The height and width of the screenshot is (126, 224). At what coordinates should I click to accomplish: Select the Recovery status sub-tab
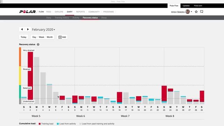(90, 18)
